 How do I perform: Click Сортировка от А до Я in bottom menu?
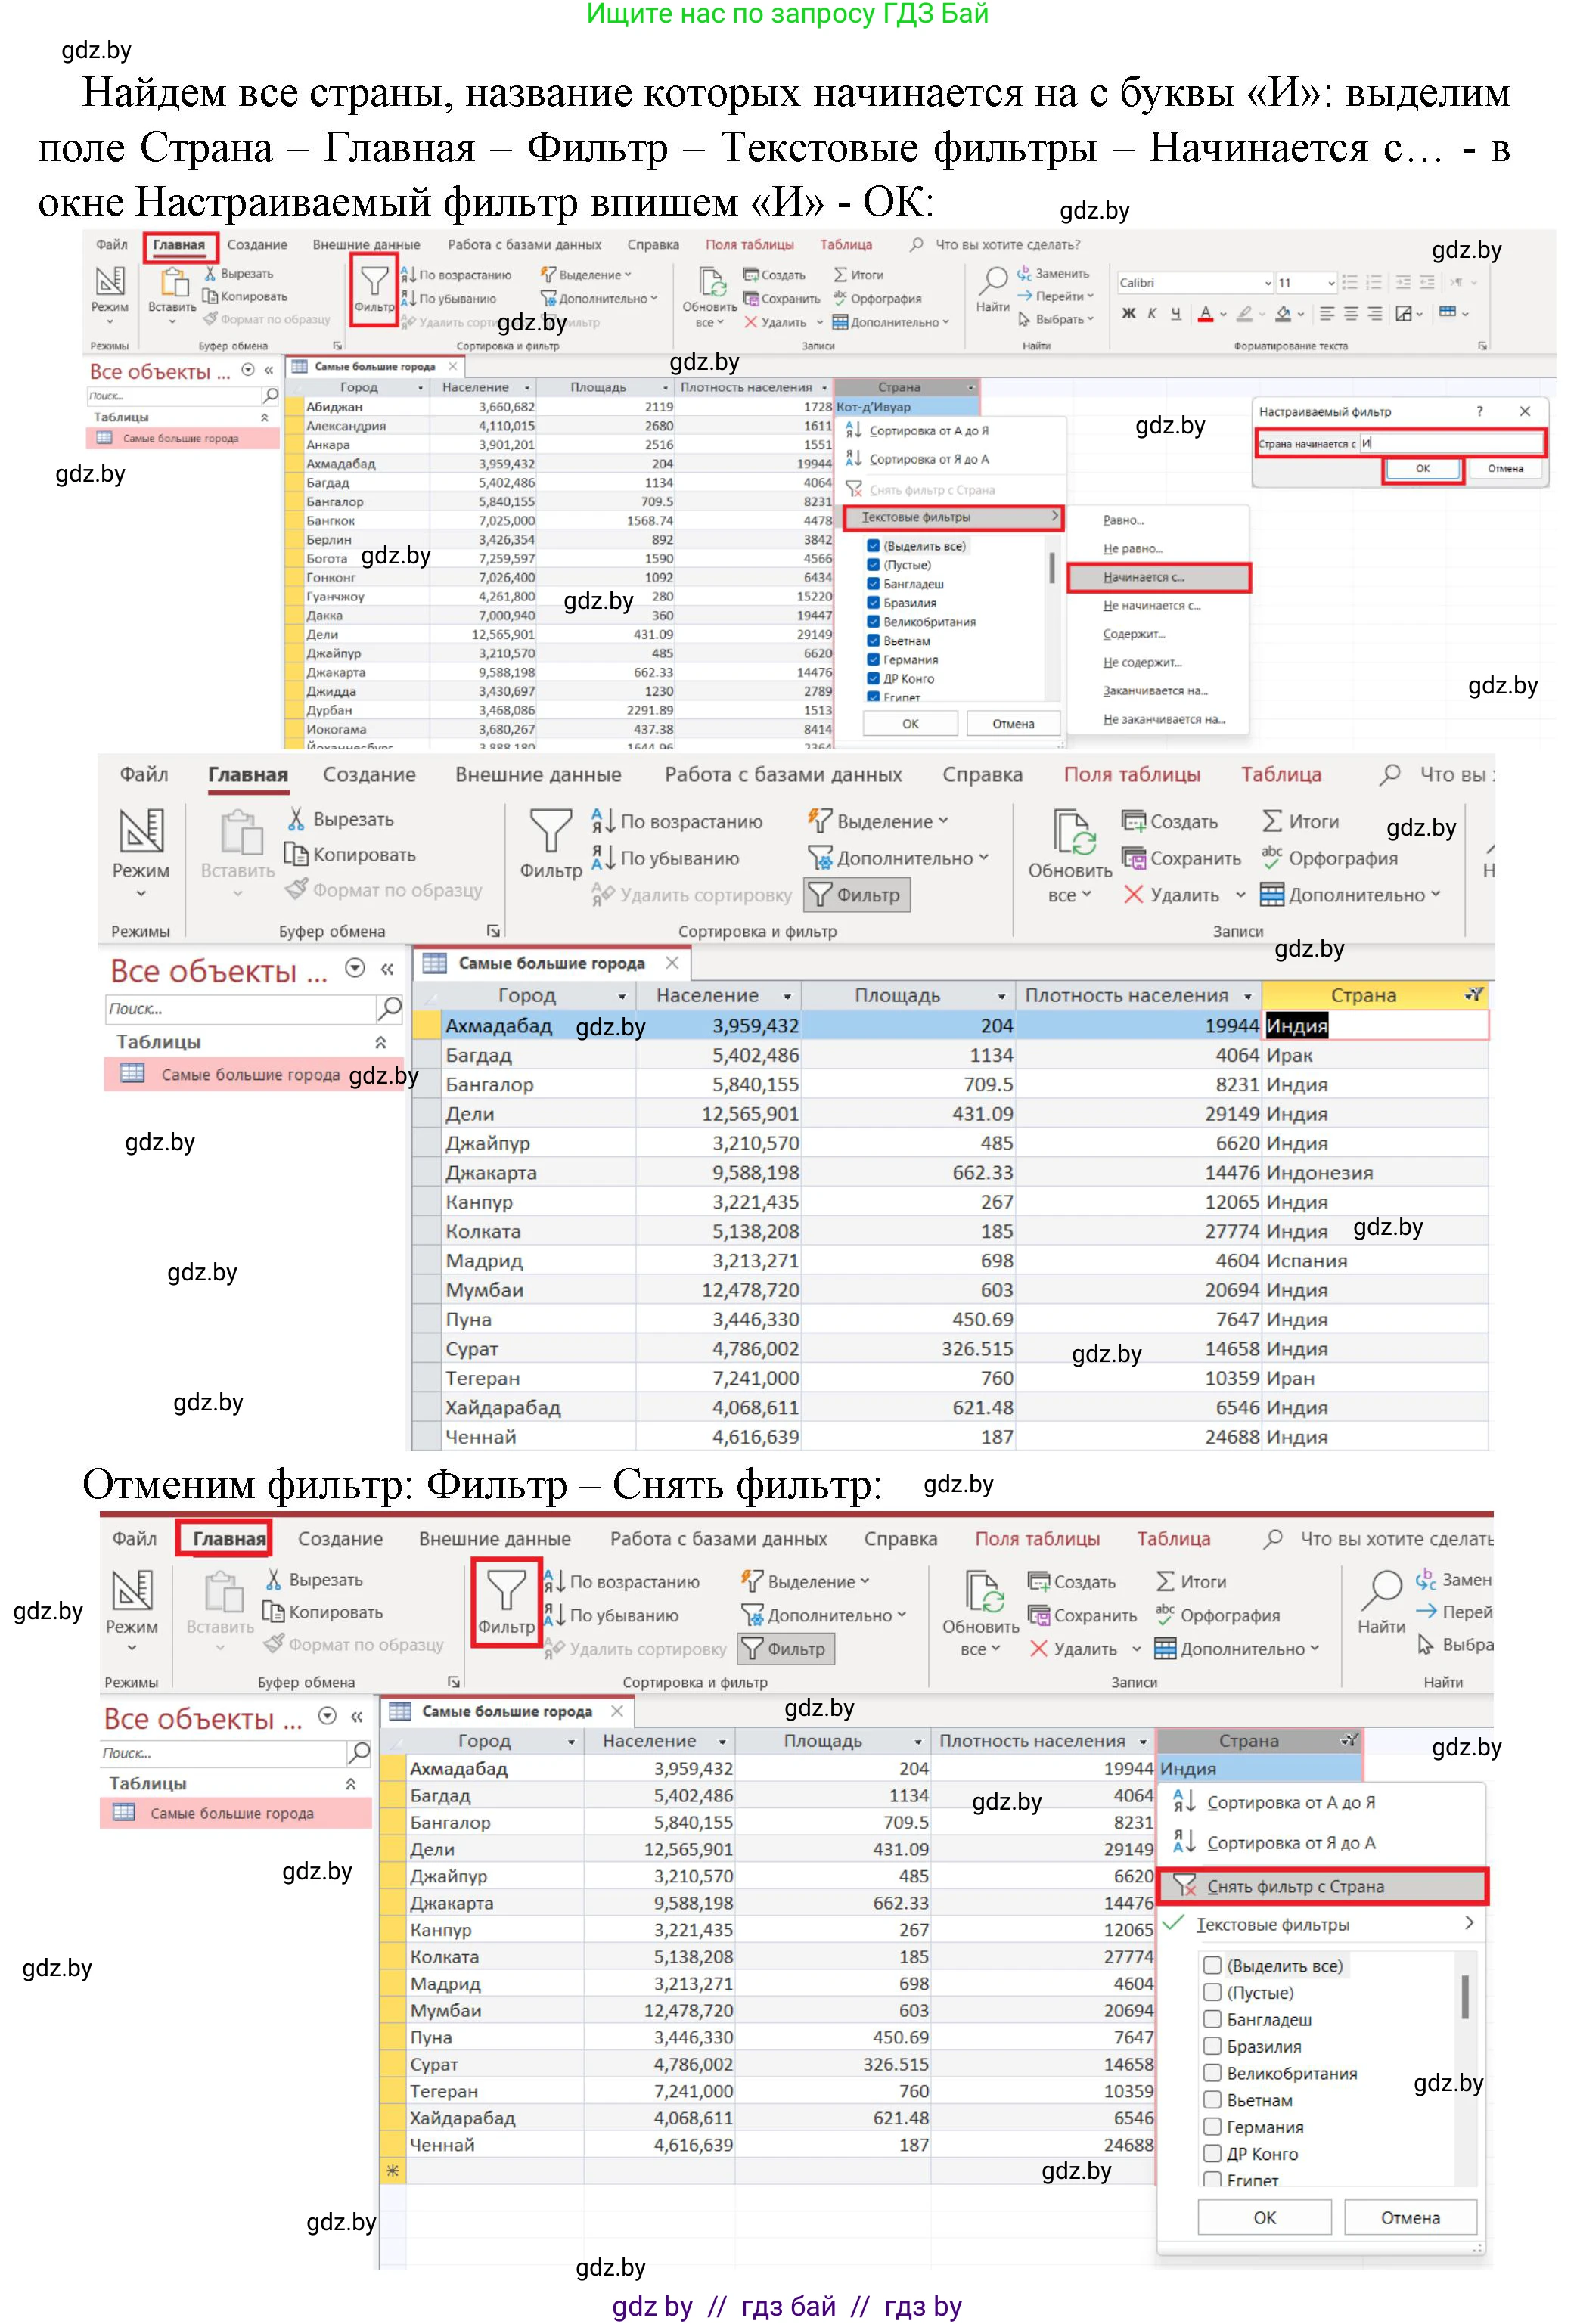click(x=1290, y=1802)
